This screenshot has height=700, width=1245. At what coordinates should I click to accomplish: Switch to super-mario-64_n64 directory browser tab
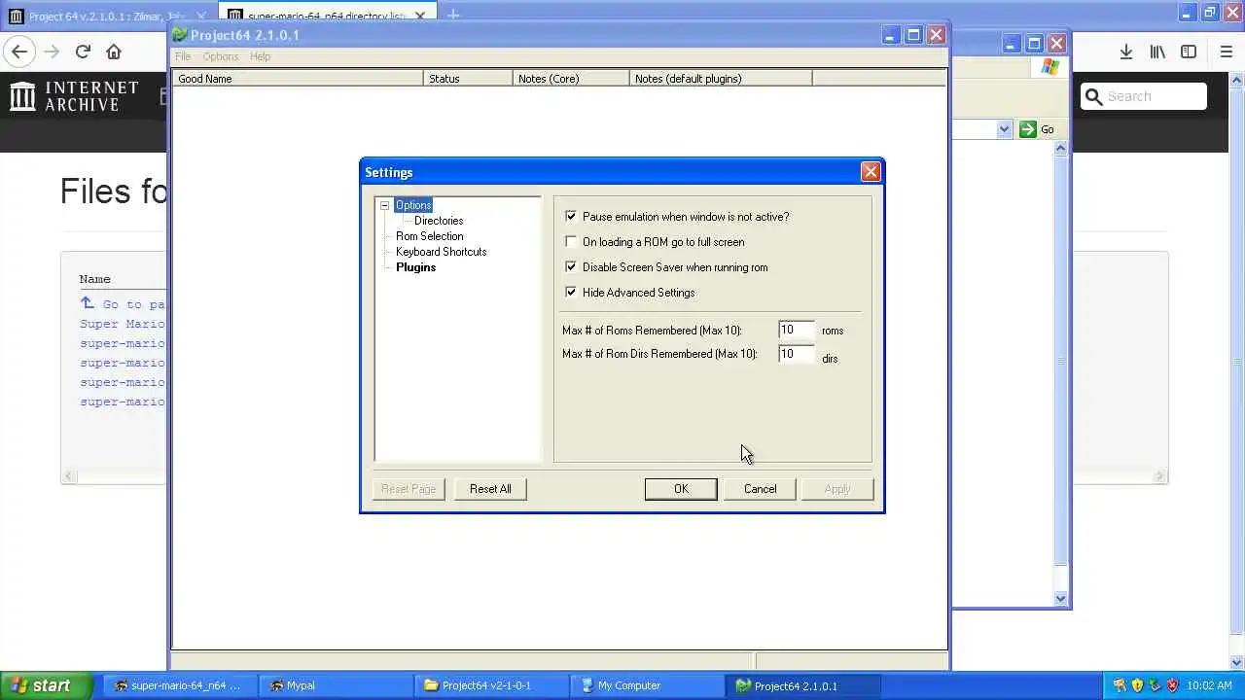[328, 17]
